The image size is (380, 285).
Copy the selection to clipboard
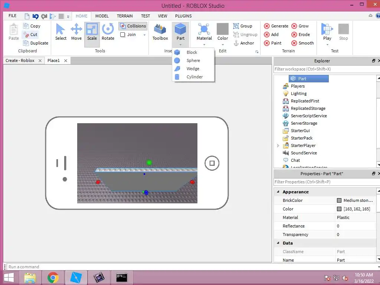tap(32, 26)
